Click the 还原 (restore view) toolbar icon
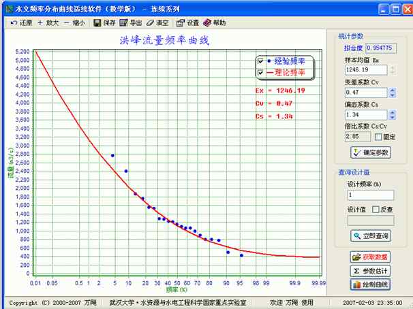 pos(14,22)
